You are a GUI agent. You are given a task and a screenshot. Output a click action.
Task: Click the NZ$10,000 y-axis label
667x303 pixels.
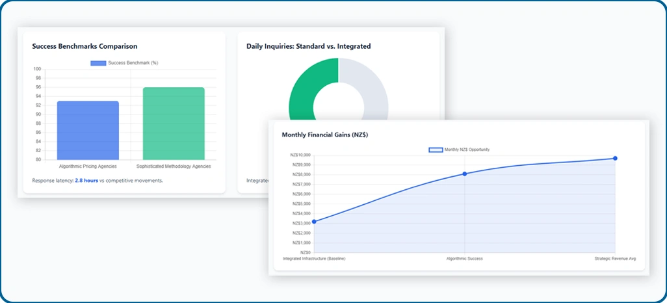click(301, 155)
